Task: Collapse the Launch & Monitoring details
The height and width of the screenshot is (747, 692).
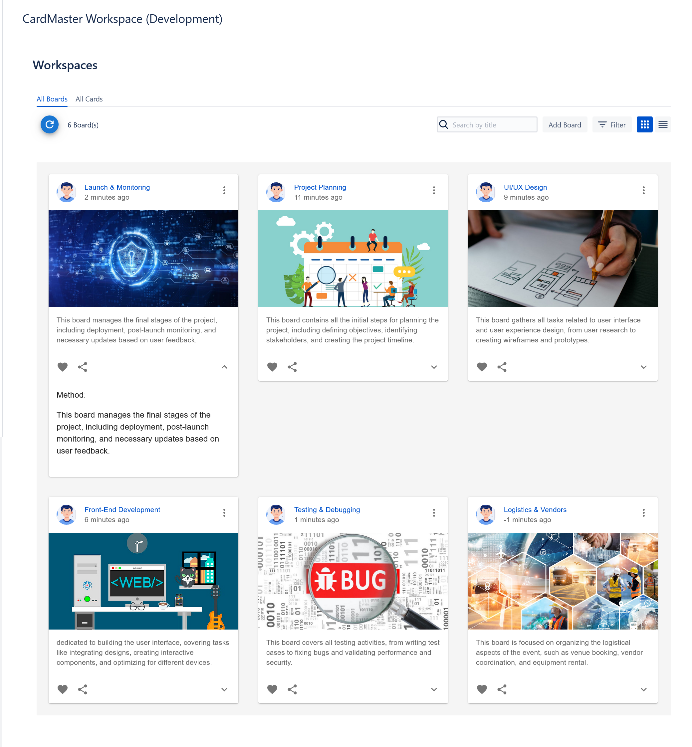Action: pyautogui.click(x=224, y=367)
